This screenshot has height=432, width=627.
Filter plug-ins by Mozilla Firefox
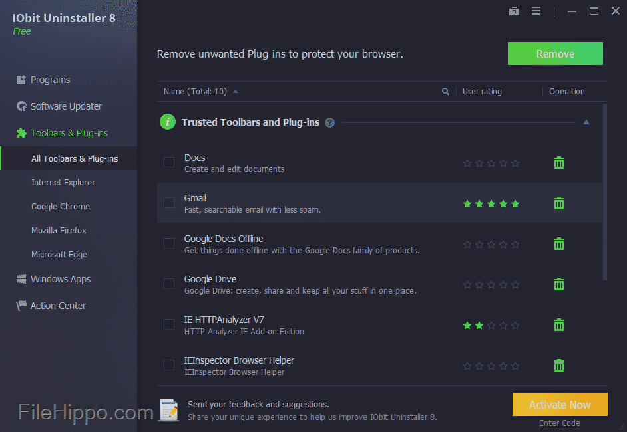[x=59, y=231]
